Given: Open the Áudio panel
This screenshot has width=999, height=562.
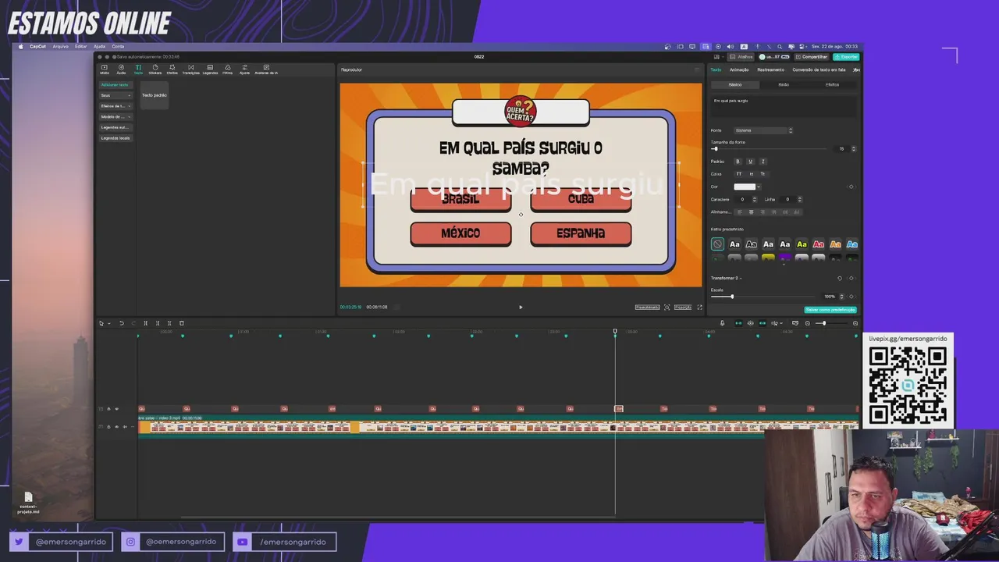Looking at the screenshot, I should pyautogui.click(x=121, y=69).
